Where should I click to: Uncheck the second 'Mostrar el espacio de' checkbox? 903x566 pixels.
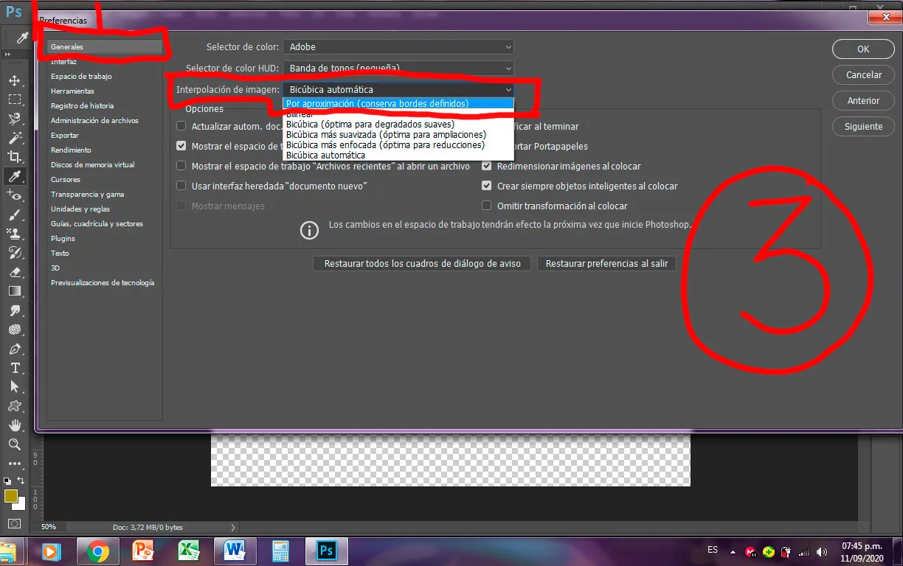click(x=181, y=146)
